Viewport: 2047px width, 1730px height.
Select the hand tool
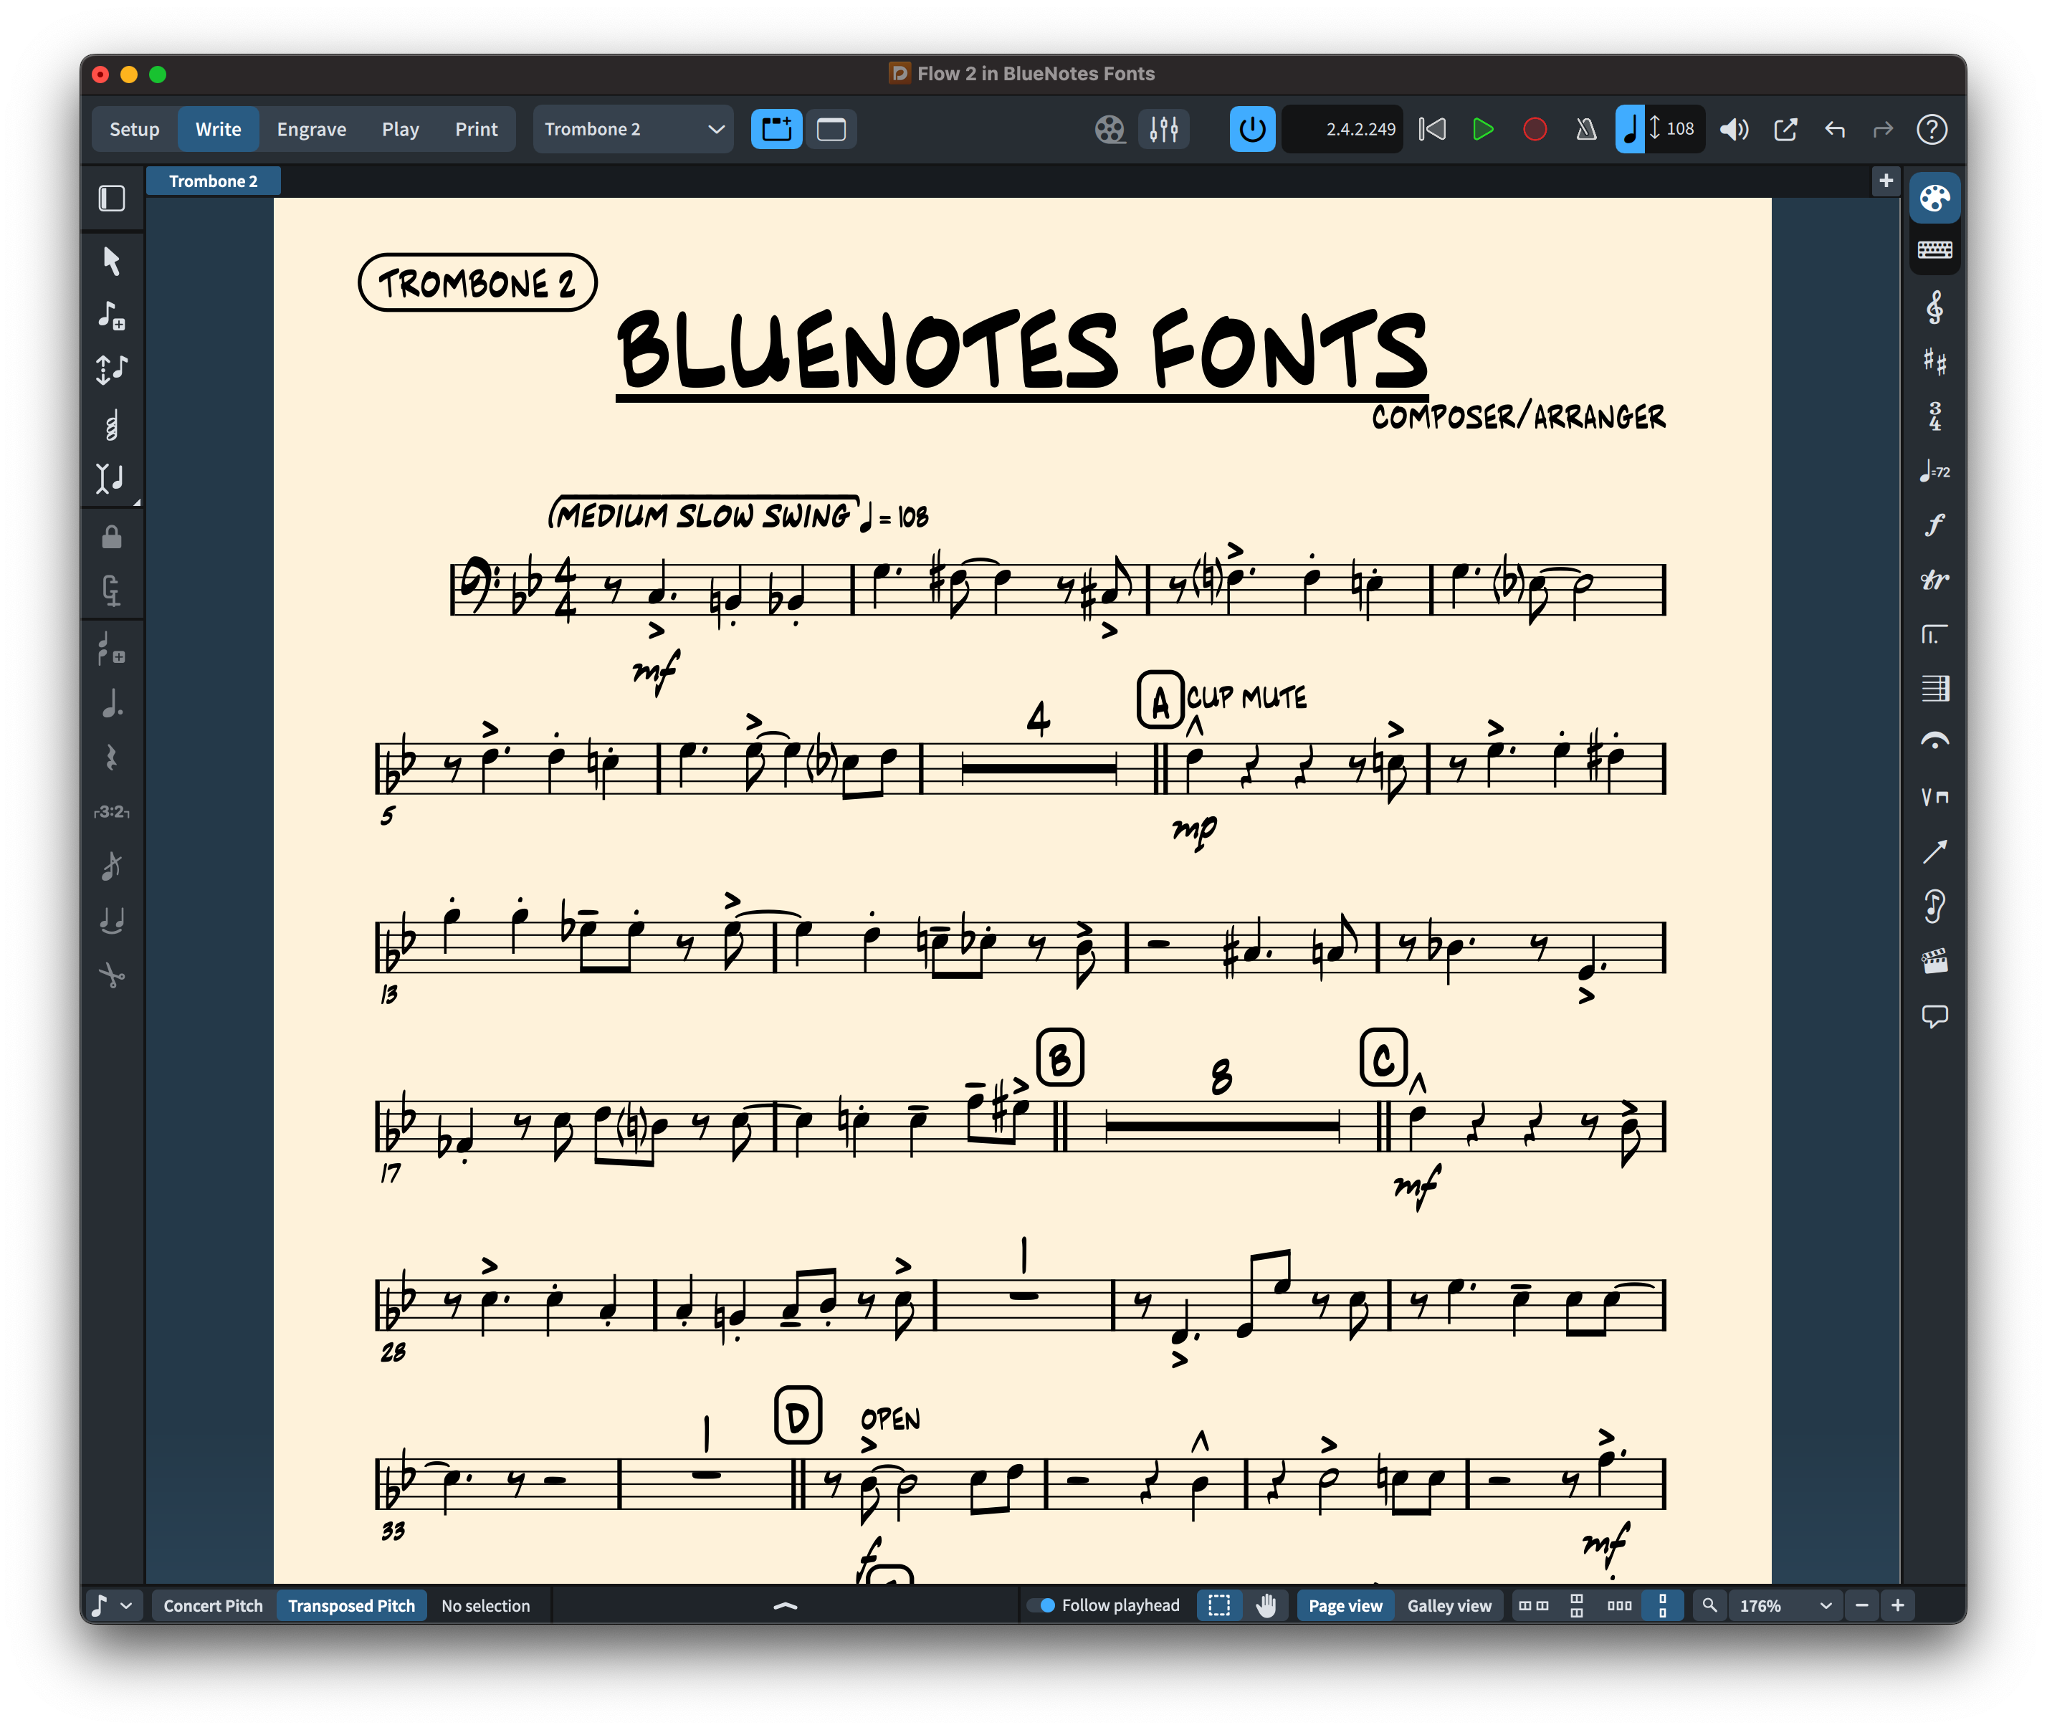pyautogui.click(x=1265, y=1605)
